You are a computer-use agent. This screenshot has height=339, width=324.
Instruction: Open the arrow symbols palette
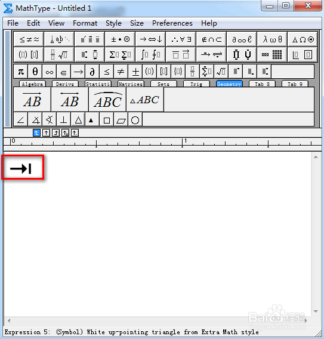click(x=150, y=39)
